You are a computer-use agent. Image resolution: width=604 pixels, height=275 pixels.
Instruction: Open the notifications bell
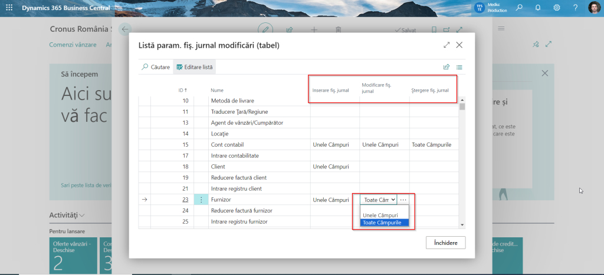point(538,8)
